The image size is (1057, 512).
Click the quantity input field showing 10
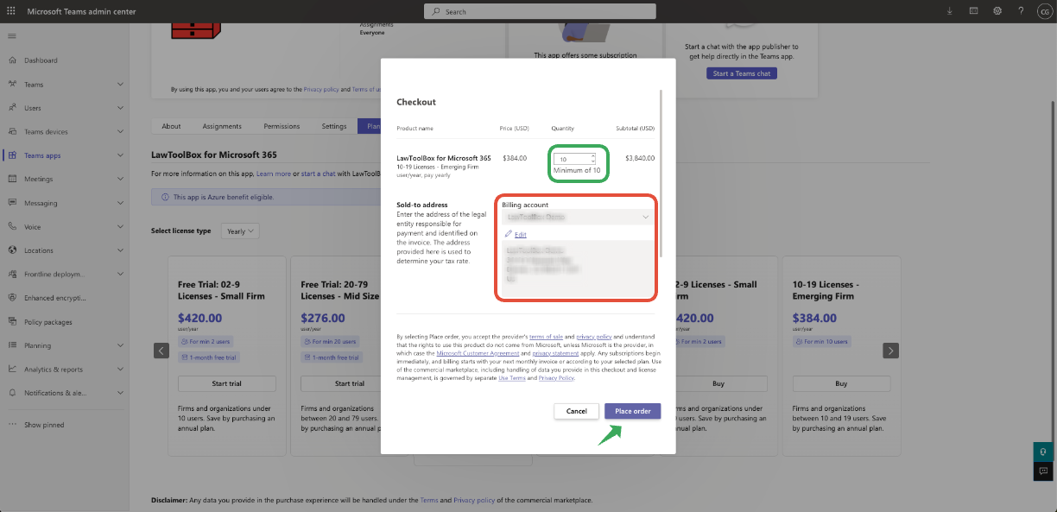[571, 159]
